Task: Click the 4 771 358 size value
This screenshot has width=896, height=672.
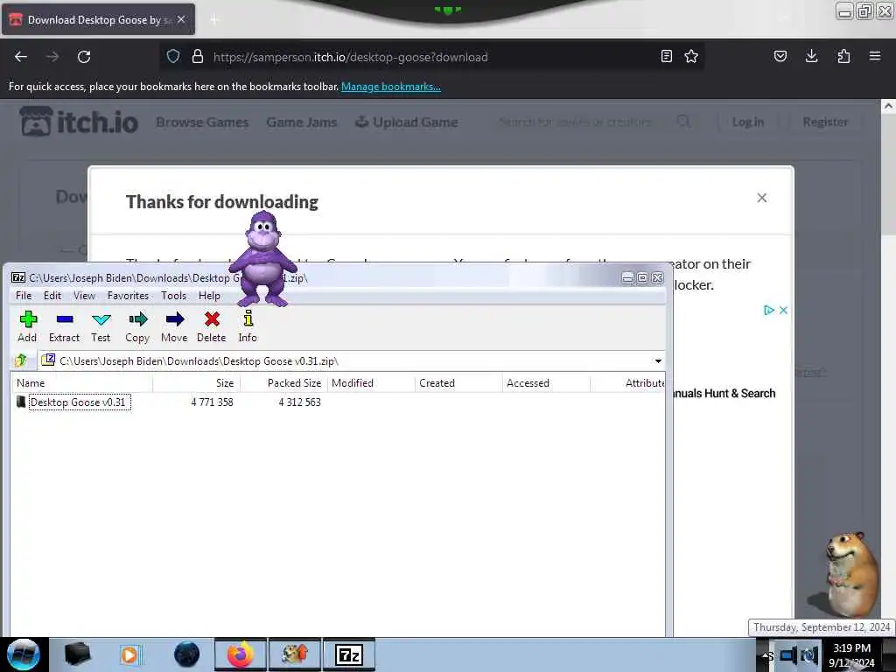Action: (212, 402)
